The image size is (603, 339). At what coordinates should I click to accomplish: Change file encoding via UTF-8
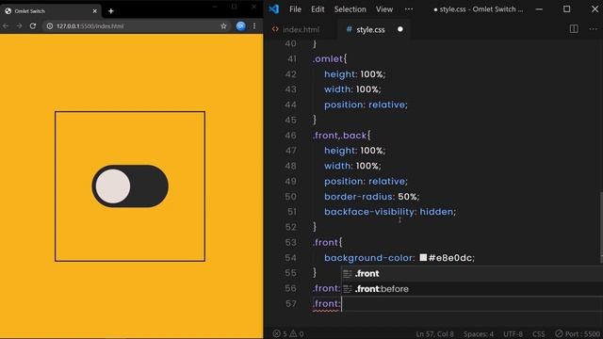(513, 334)
